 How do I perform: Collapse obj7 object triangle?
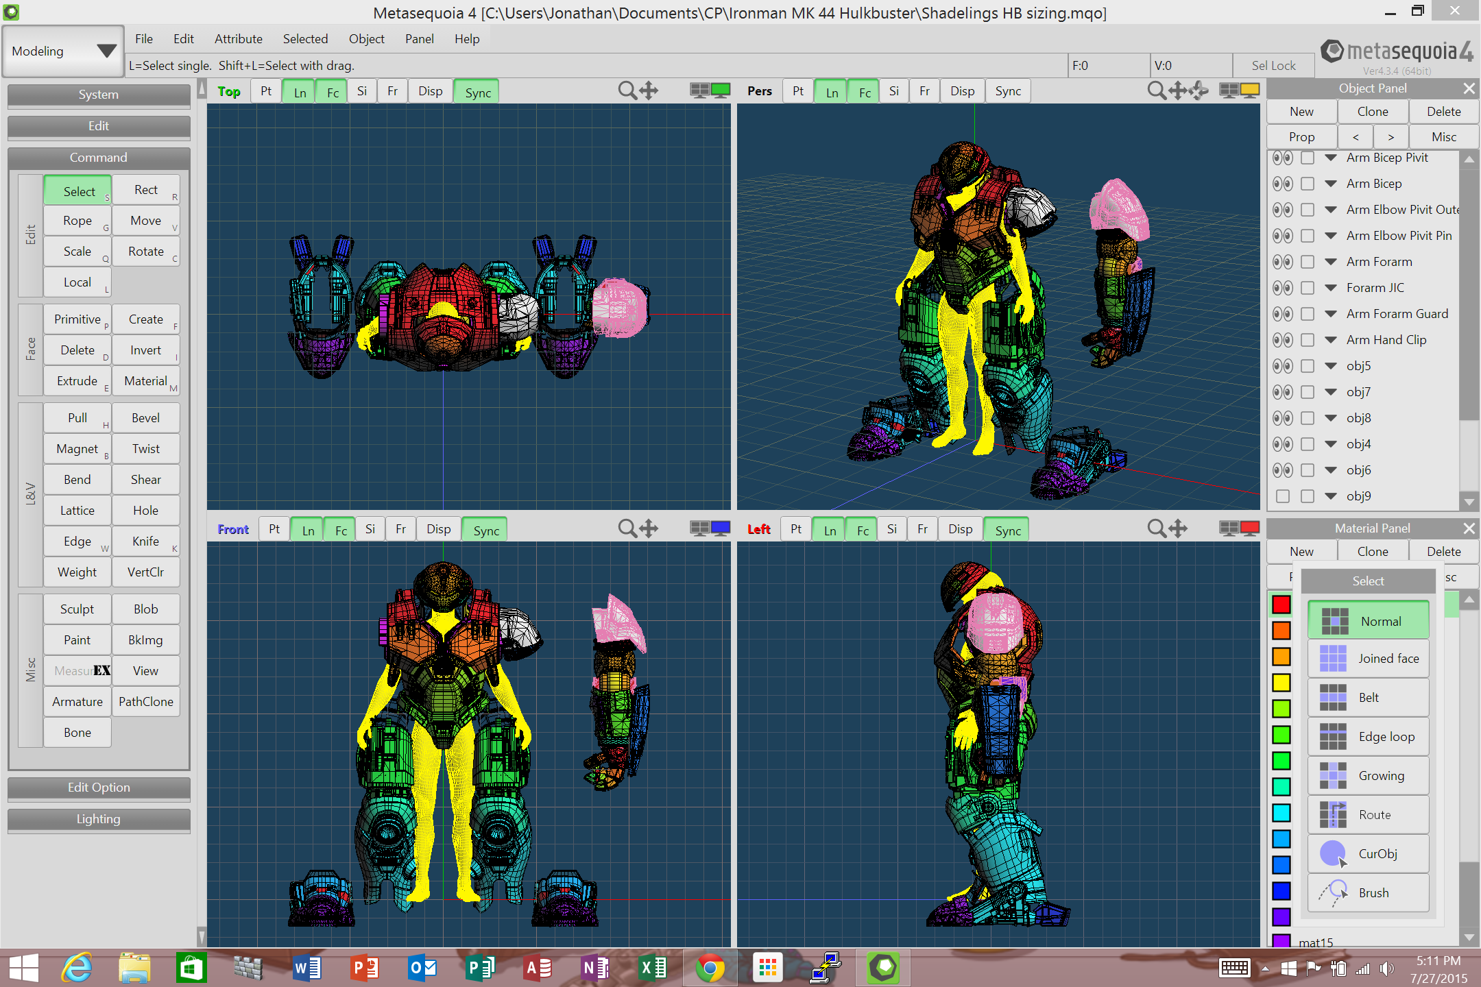[1331, 392]
